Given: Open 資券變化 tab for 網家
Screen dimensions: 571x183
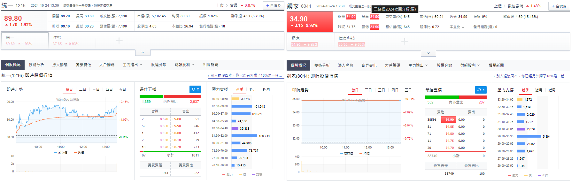Looking at the screenshot, I should click(x=369, y=65).
